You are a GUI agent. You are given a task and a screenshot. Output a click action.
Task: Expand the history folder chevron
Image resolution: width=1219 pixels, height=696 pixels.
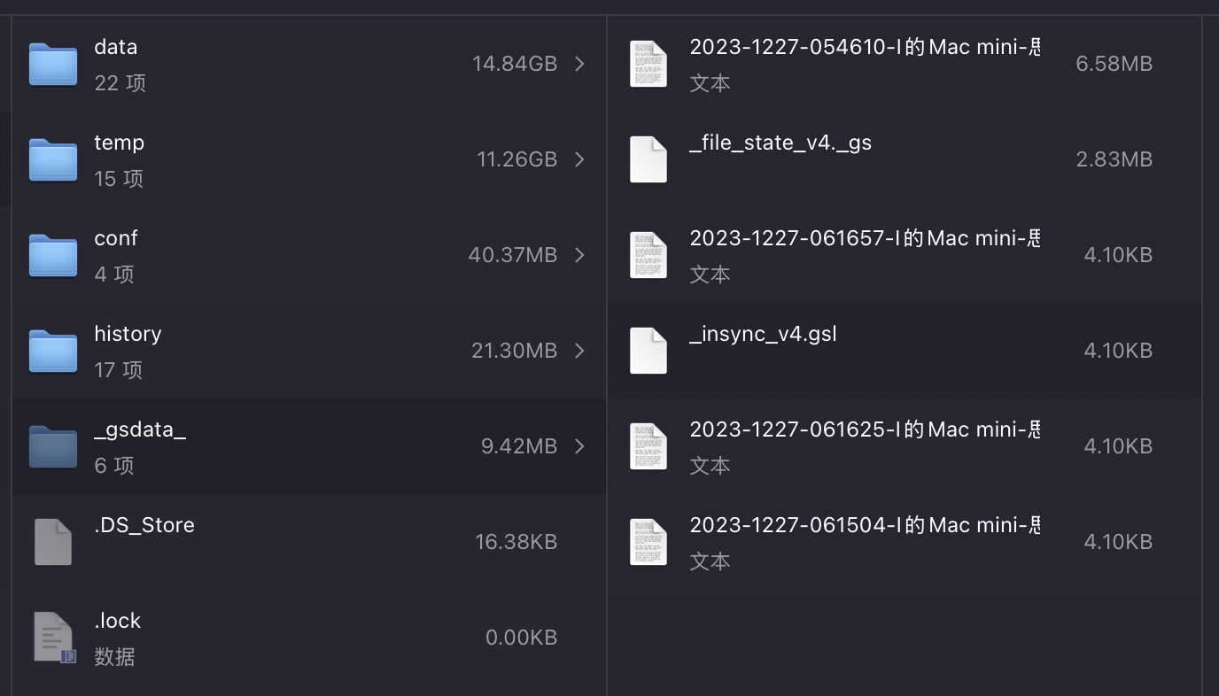tap(579, 351)
